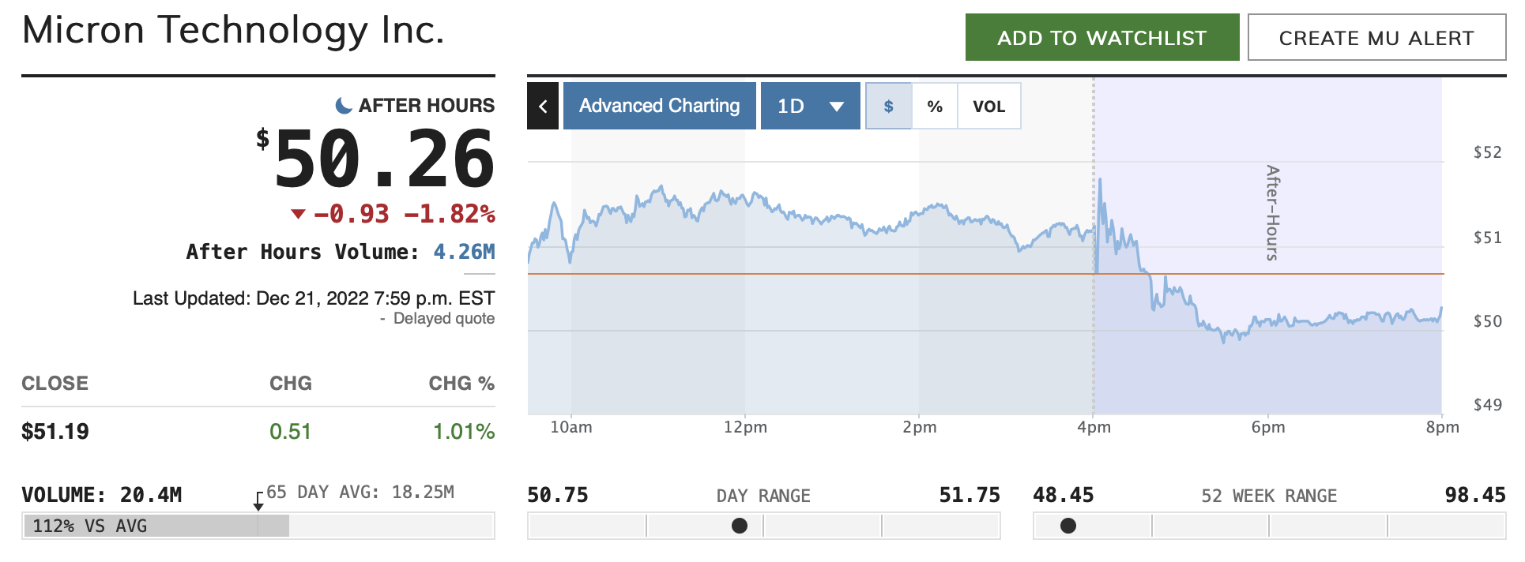Switch chart to dollar price view
This screenshot has height=562, width=1525.
(889, 106)
